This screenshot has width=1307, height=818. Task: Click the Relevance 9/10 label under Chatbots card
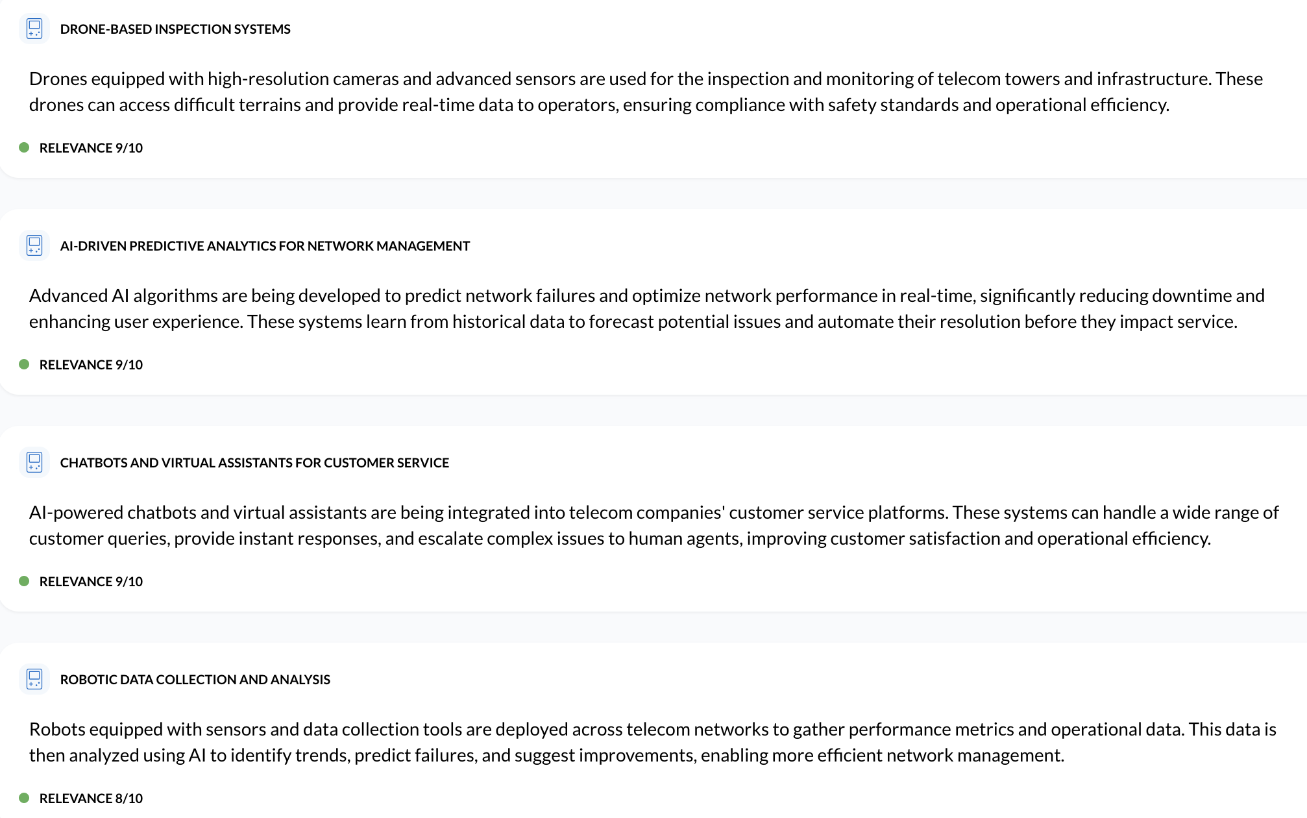pyautogui.click(x=91, y=582)
